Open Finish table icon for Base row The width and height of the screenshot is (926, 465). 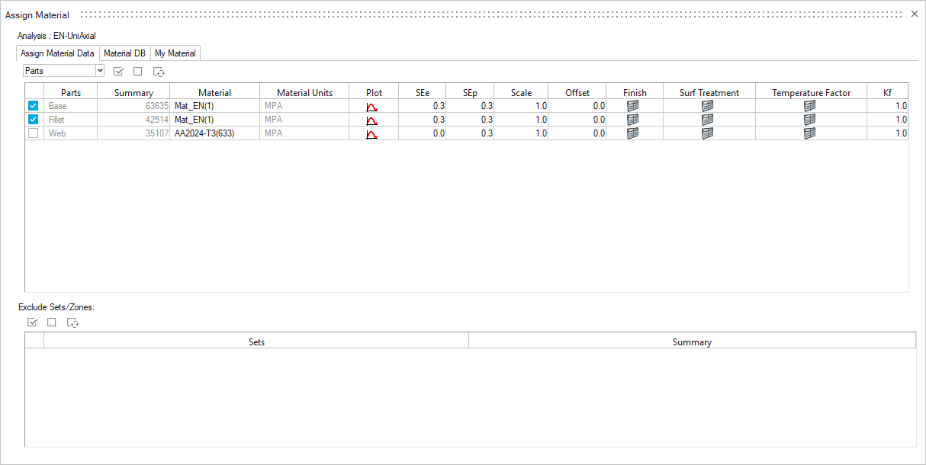click(632, 107)
